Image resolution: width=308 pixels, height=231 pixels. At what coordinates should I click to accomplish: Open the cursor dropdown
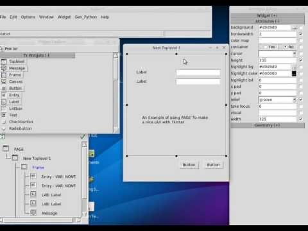tap(295, 53)
